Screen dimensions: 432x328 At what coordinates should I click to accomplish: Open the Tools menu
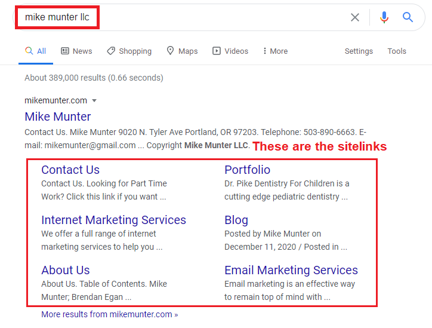pos(397,51)
